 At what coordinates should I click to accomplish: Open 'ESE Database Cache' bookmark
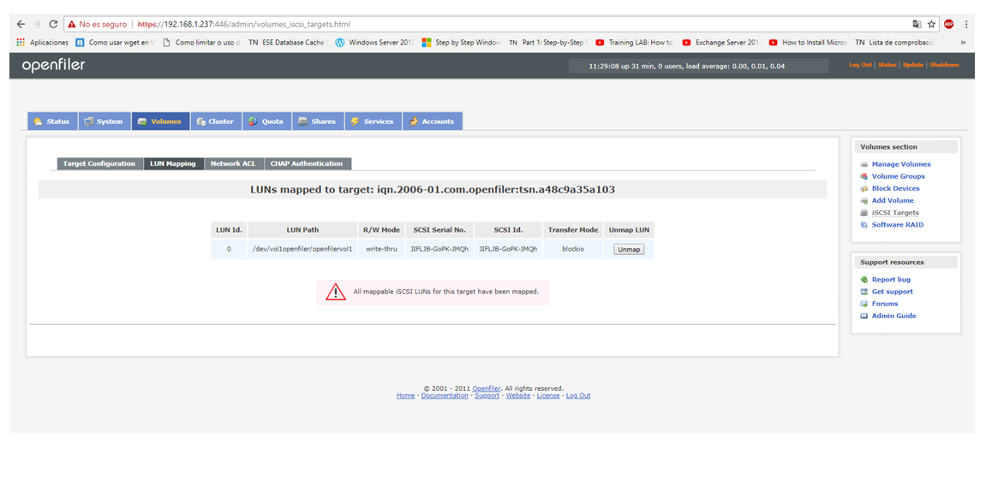(x=287, y=43)
